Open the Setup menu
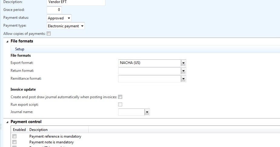280x147 pixels. (20, 49)
